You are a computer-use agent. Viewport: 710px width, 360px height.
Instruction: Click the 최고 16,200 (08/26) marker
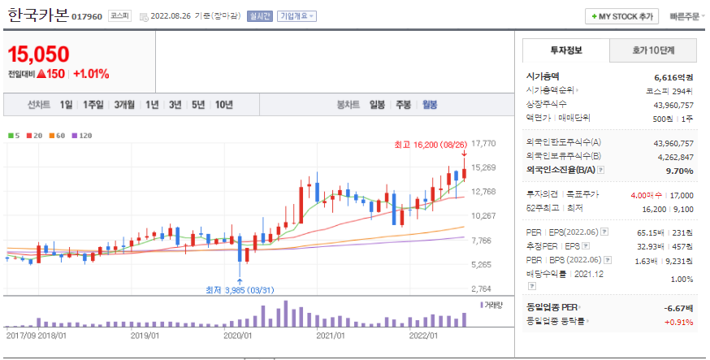431,145
